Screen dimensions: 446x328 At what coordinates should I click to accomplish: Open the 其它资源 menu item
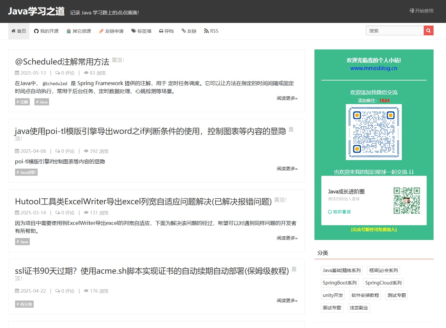pyautogui.click(x=79, y=31)
